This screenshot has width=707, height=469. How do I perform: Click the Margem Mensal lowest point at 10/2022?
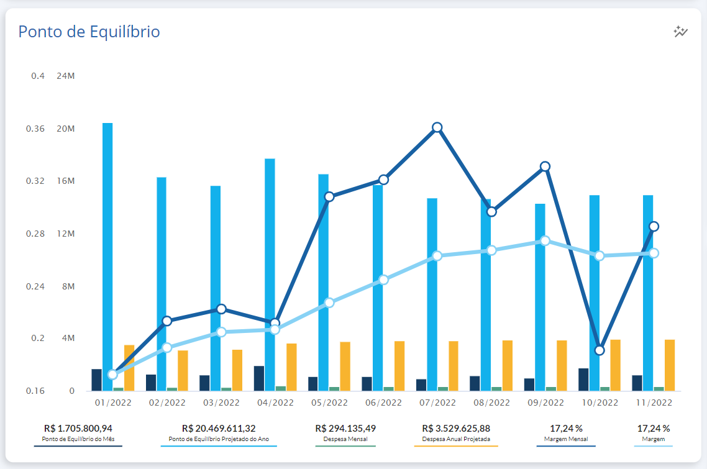(600, 350)
